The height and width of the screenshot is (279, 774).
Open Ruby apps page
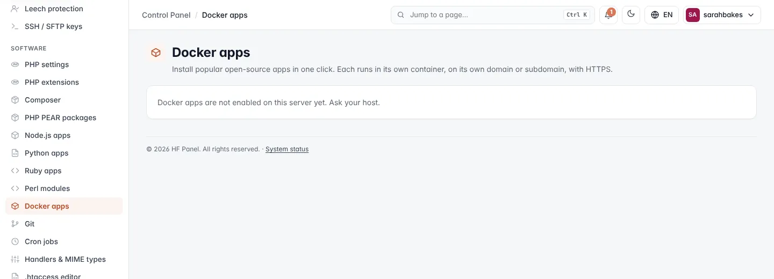pyautogui.click(x=64, y=171)
